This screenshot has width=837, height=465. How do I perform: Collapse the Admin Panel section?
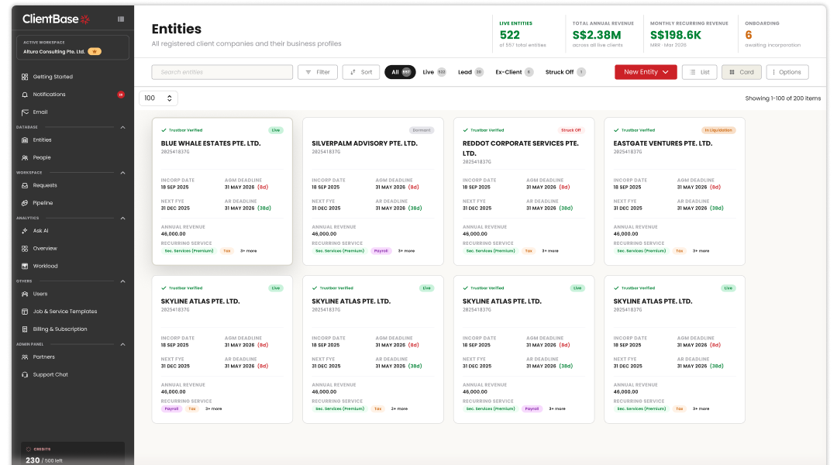click(122, 344)
